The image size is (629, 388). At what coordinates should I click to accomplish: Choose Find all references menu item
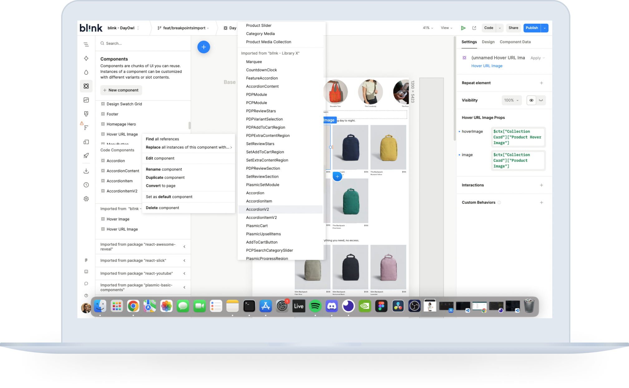(188, 139)
